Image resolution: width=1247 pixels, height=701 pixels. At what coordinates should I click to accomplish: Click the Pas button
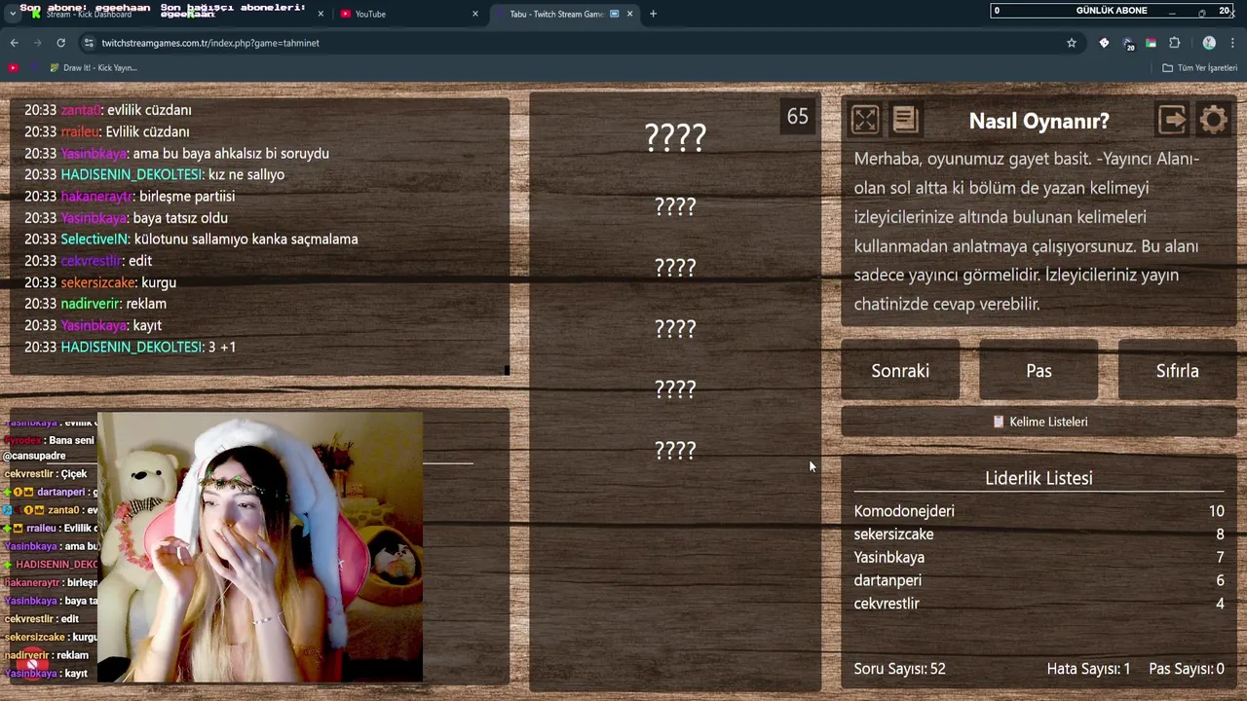coord(1039,371)
